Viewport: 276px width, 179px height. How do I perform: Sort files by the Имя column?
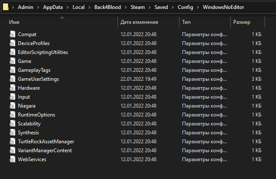pos(14,22)
